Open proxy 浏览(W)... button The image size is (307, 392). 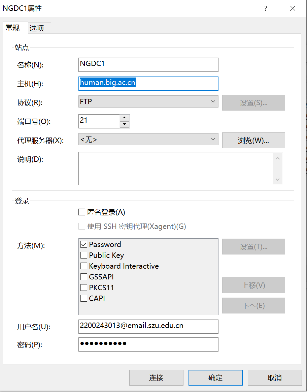coord(253,141)
